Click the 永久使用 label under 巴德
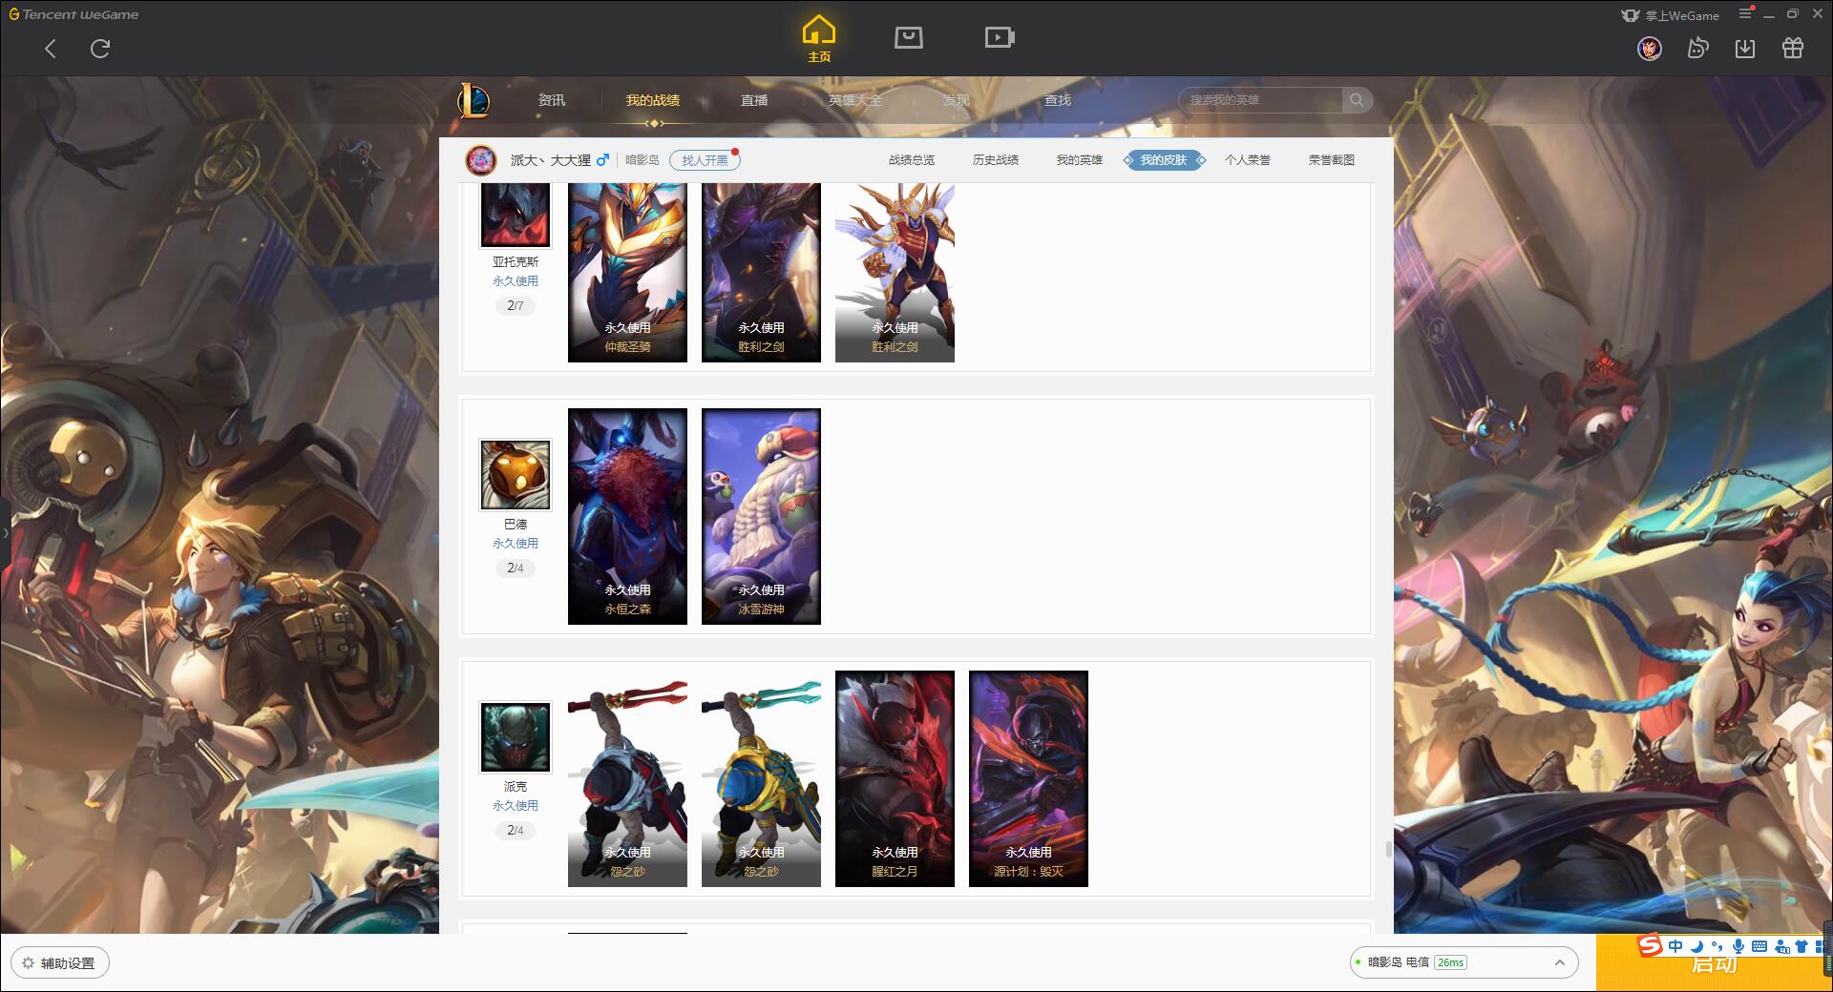Image resolution: width=1833 pixels, height=992 pixels. tap(516, 544)
